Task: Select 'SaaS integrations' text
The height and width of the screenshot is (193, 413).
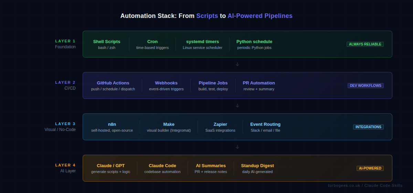Action: tap(220, 130)
